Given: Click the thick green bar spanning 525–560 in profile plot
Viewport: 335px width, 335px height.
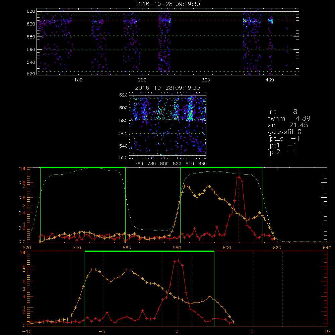Looking at the screenshot, I should (x=83, y=167).
